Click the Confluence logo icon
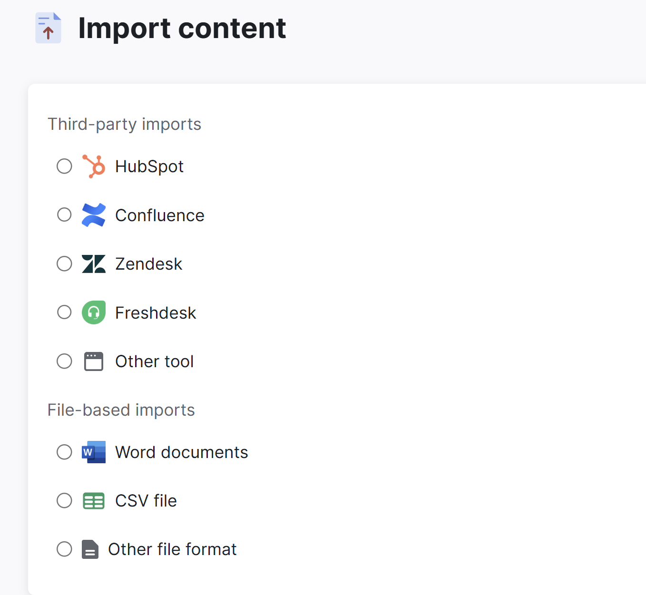Screen dimensions: 646x595 point(94,215)
